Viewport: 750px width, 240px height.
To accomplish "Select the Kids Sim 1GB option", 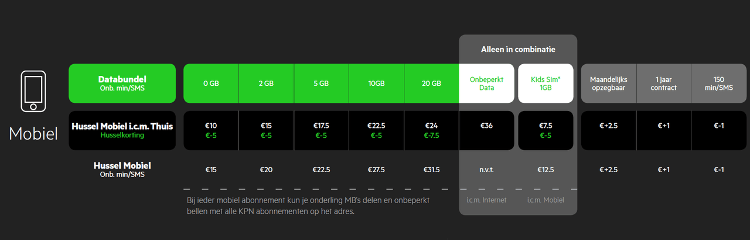I will coord(546,84).
